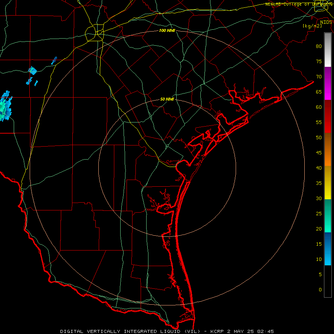Select the magenta-purple segment of color bar
The height and width of the screenshot is (334, 334).
click(x=328, y=83)
